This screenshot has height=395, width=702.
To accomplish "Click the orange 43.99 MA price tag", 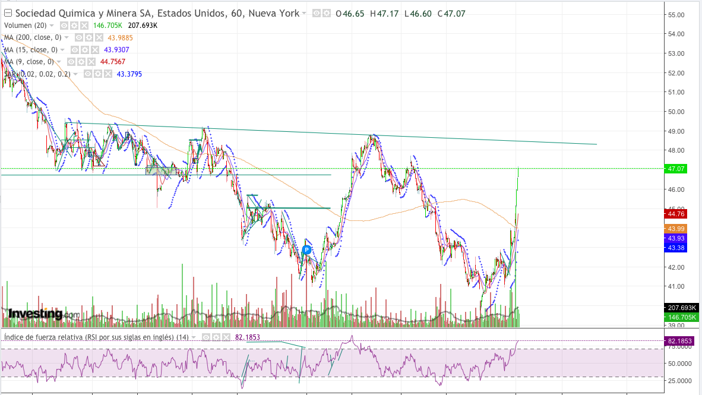I will [x=676, y=229].
